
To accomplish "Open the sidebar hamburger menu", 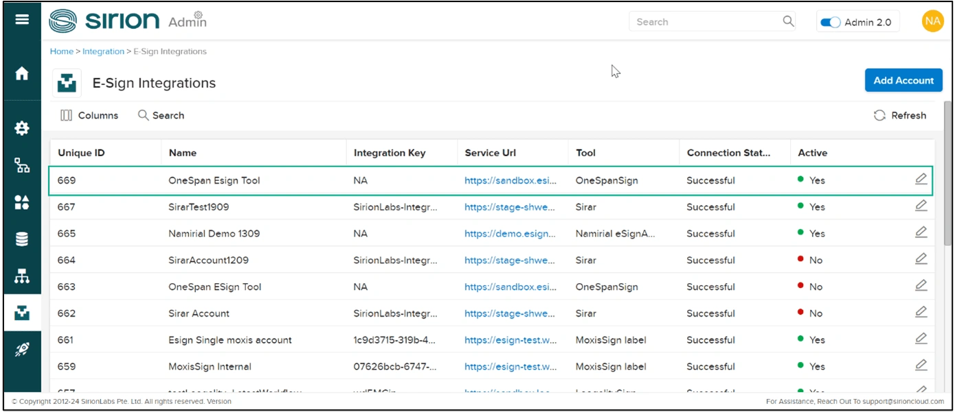I will click(x=21, y=19).
